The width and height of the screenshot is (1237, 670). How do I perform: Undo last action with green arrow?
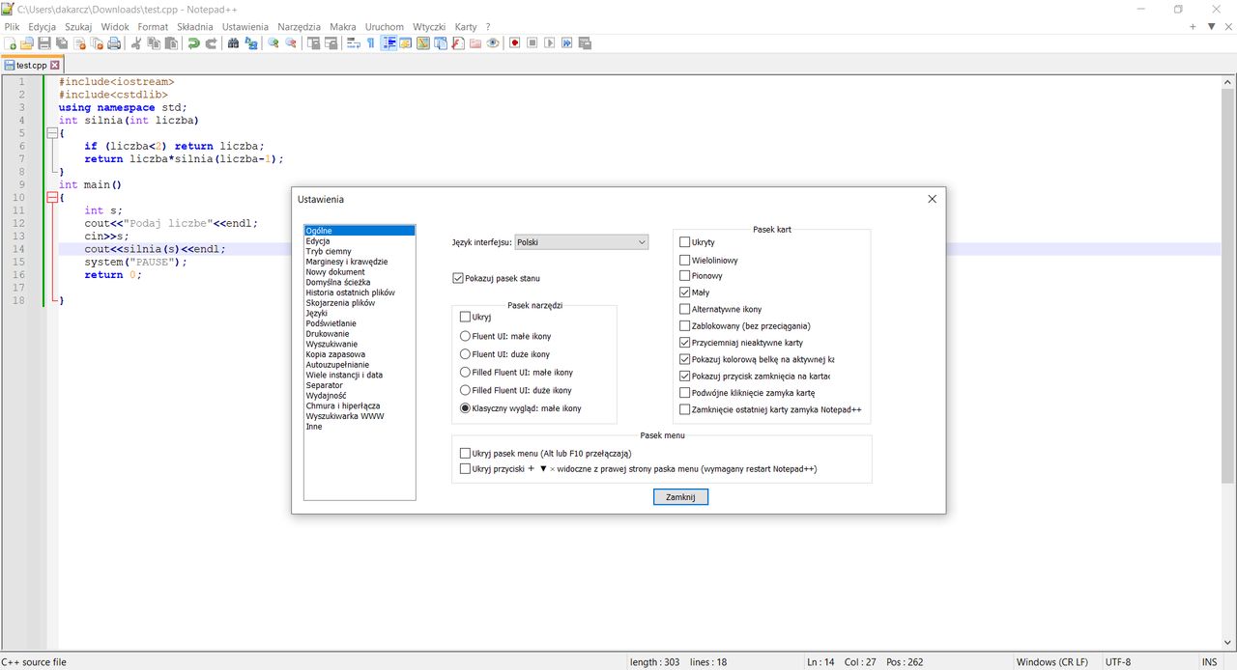[193, 42]
